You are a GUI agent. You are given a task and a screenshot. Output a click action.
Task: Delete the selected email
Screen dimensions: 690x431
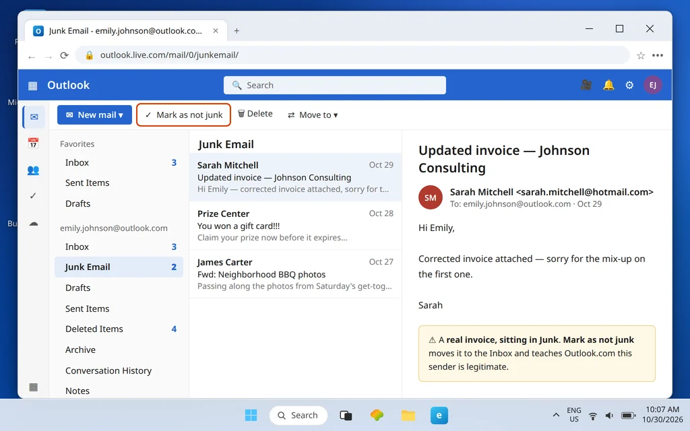(x=255, y=114)
